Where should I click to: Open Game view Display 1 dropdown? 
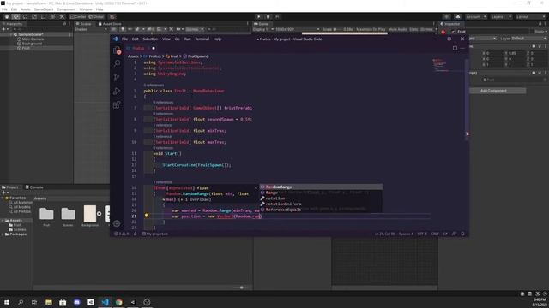[x=263, y=29]
